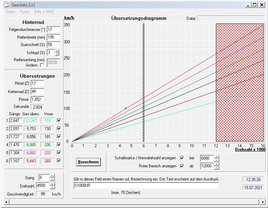Toggle Roter Bereich anzeigen checkbox
This screenshot has height=208, width=268.
pos(182,166)
